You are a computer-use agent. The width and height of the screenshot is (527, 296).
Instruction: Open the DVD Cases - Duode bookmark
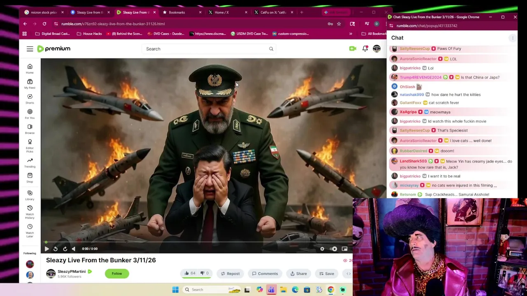pyautogui.click(x=166, y=34)
